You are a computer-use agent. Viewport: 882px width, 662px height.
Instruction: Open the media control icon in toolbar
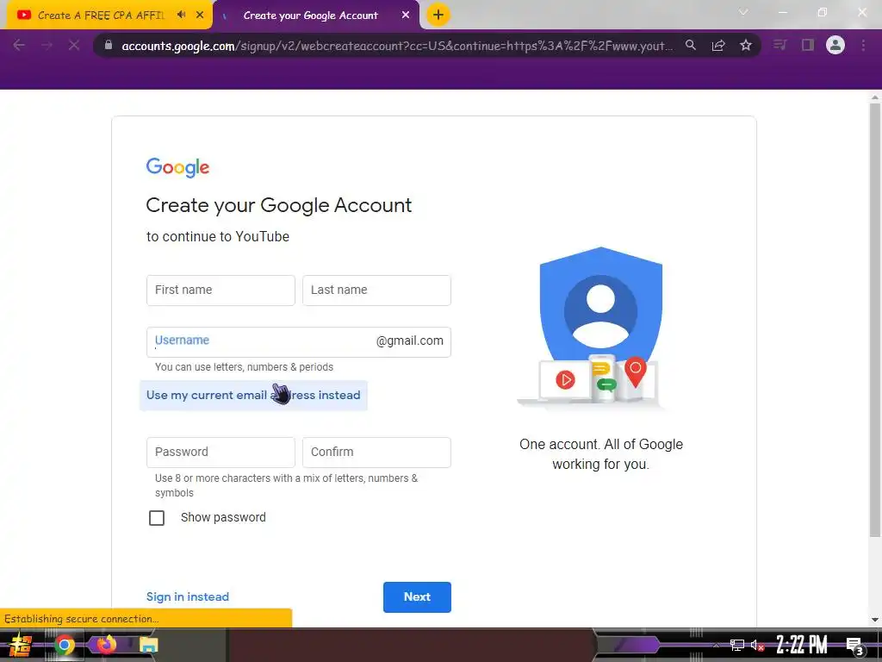tap(780, 45)
